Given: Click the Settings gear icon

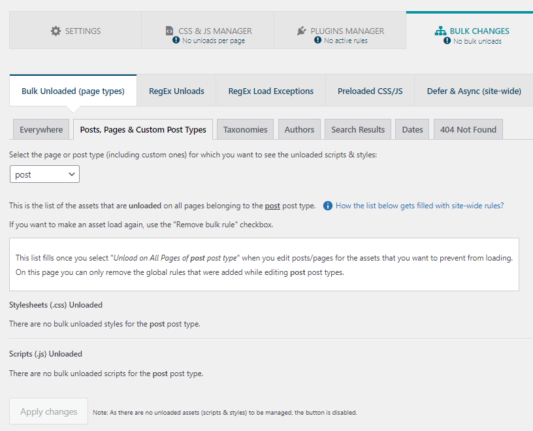Looking at the screenshot, I should click(x=56, y=31).
